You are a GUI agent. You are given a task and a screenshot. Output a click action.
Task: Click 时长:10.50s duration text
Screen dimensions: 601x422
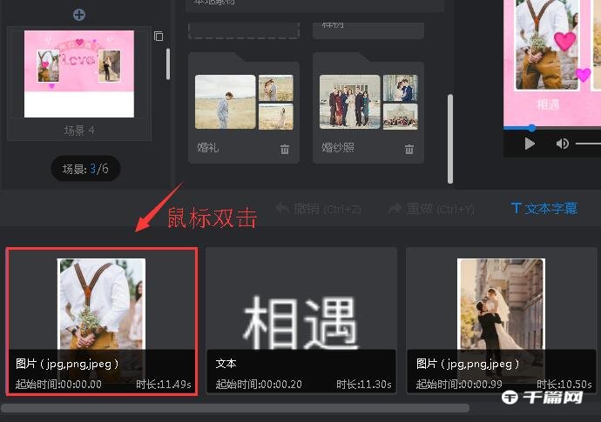564,384
